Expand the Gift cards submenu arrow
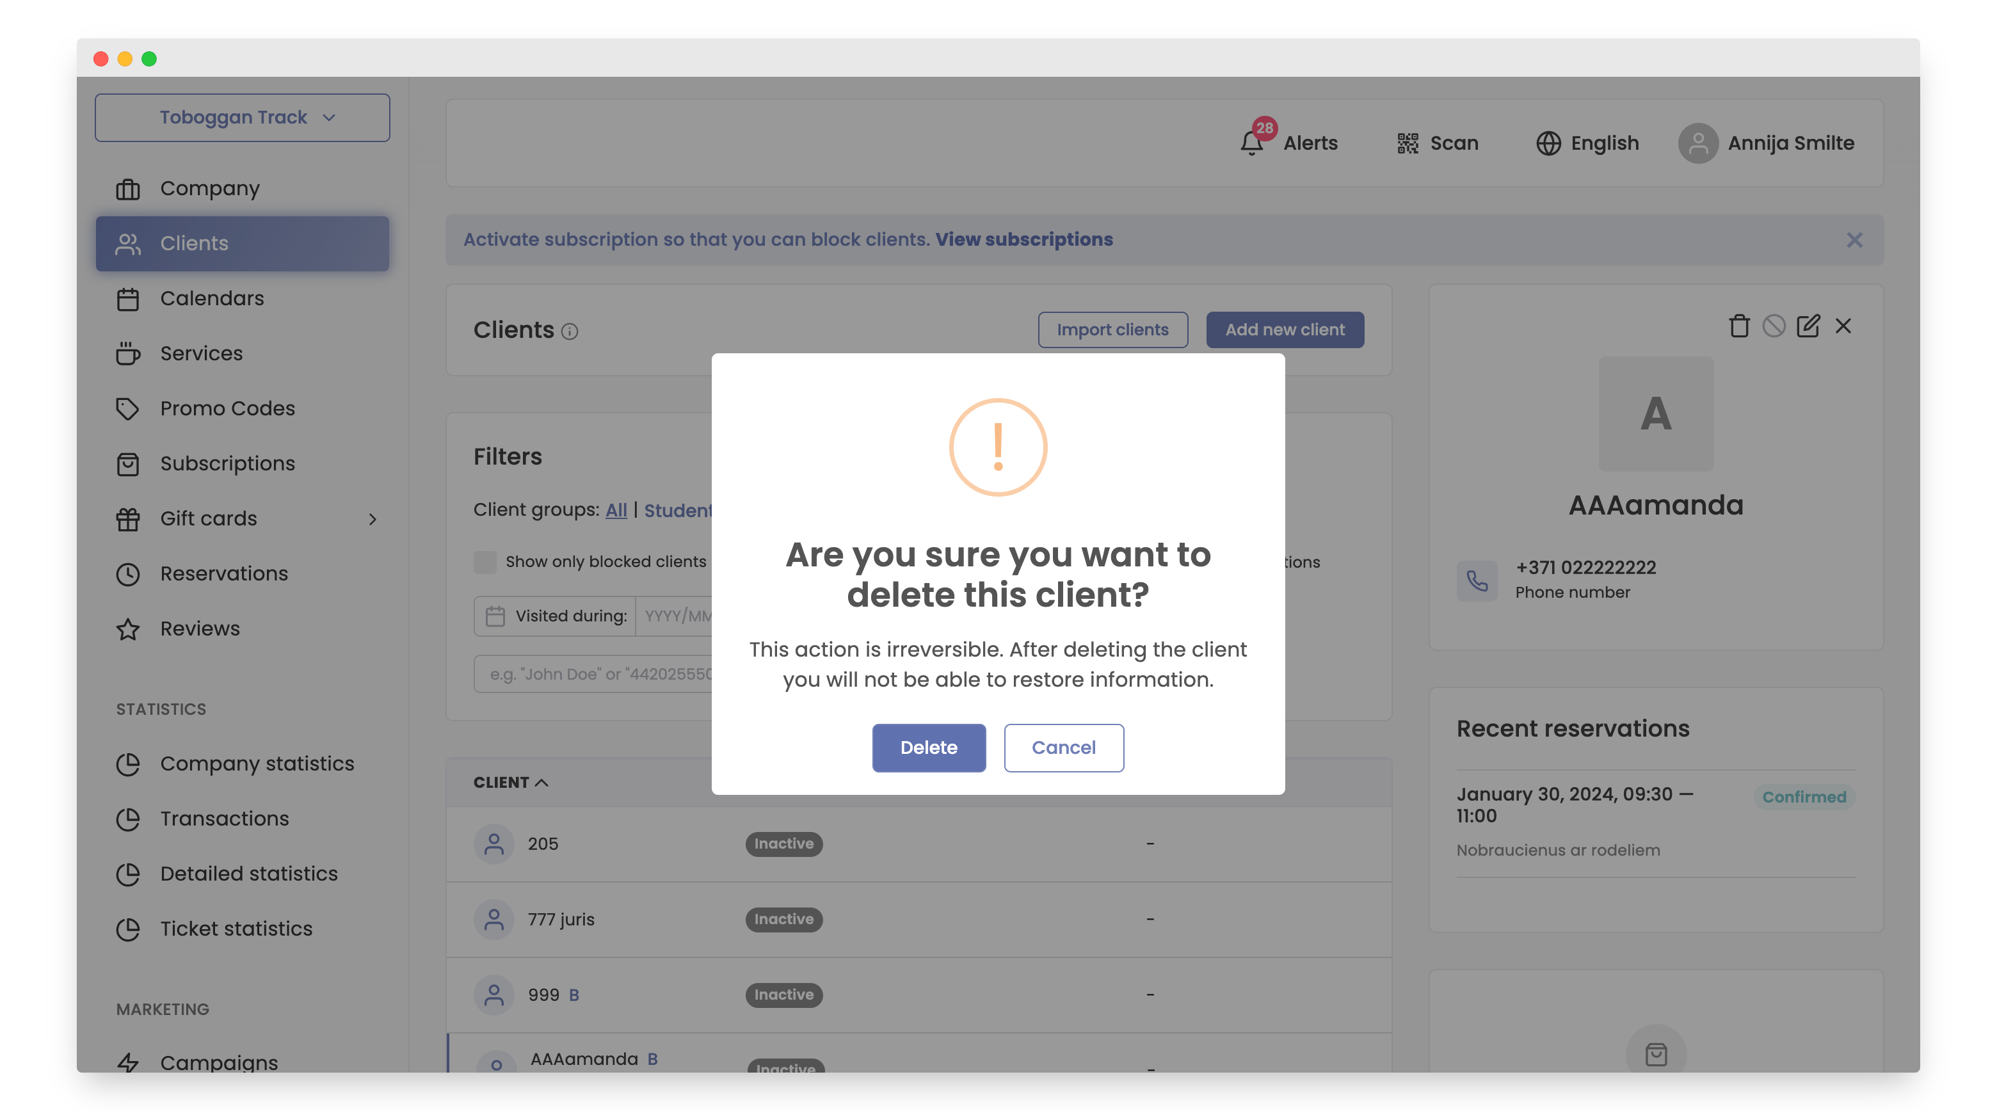 click(373, 518)
